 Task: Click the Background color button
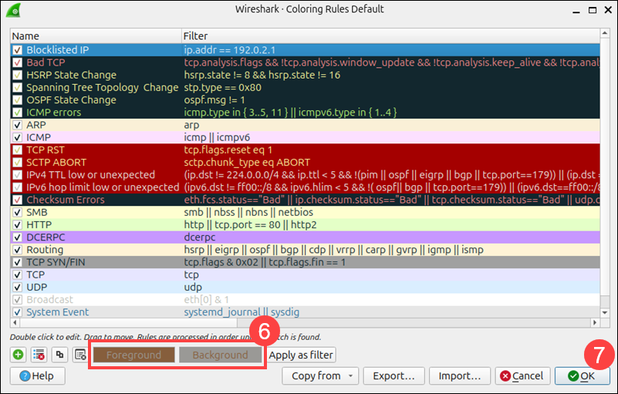pyautogui.click(x=221, y=355)
